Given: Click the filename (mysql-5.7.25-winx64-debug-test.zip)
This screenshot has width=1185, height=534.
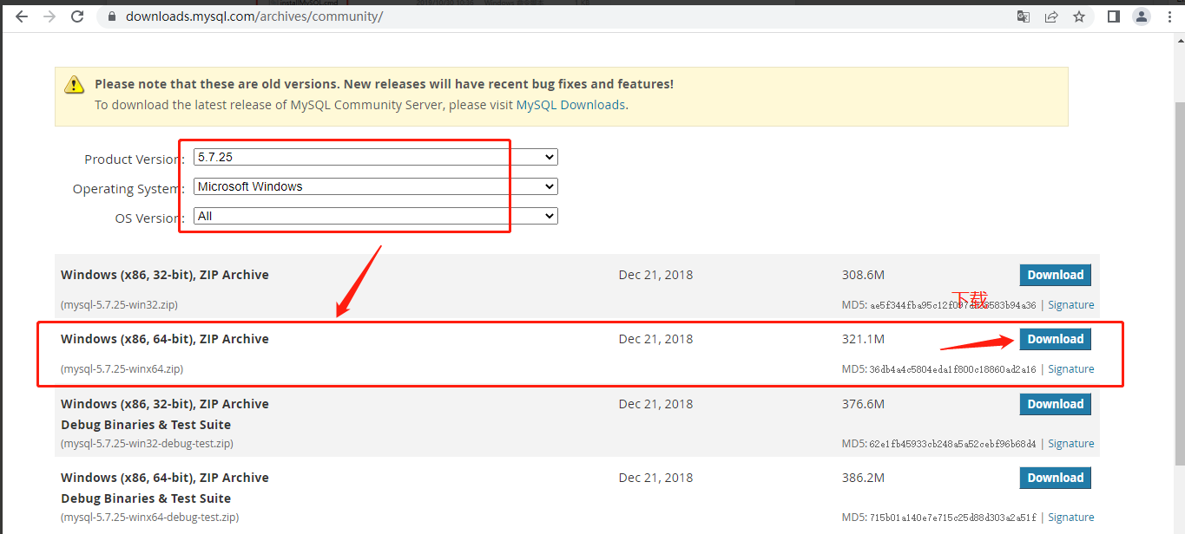Looking at the screenshot, I should [x=149, y=518].
